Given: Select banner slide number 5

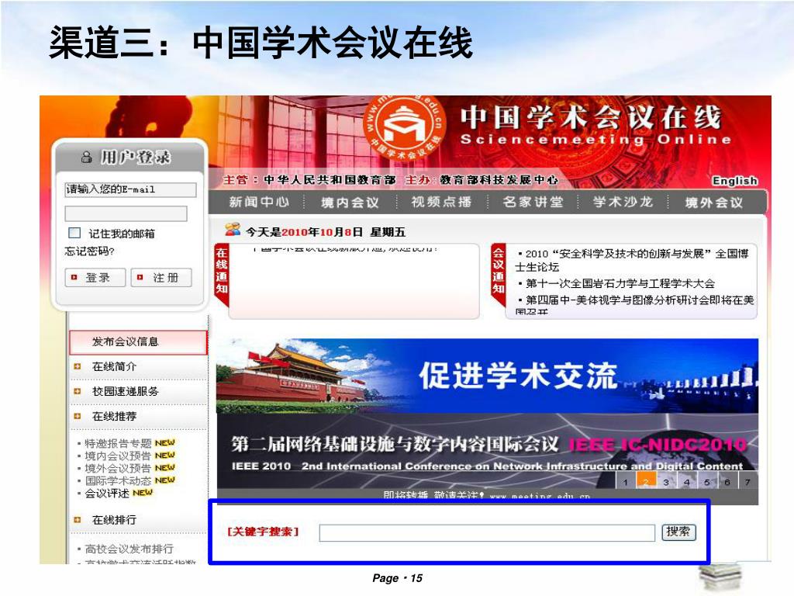Looking at the screenshot, I should [707, 482].
